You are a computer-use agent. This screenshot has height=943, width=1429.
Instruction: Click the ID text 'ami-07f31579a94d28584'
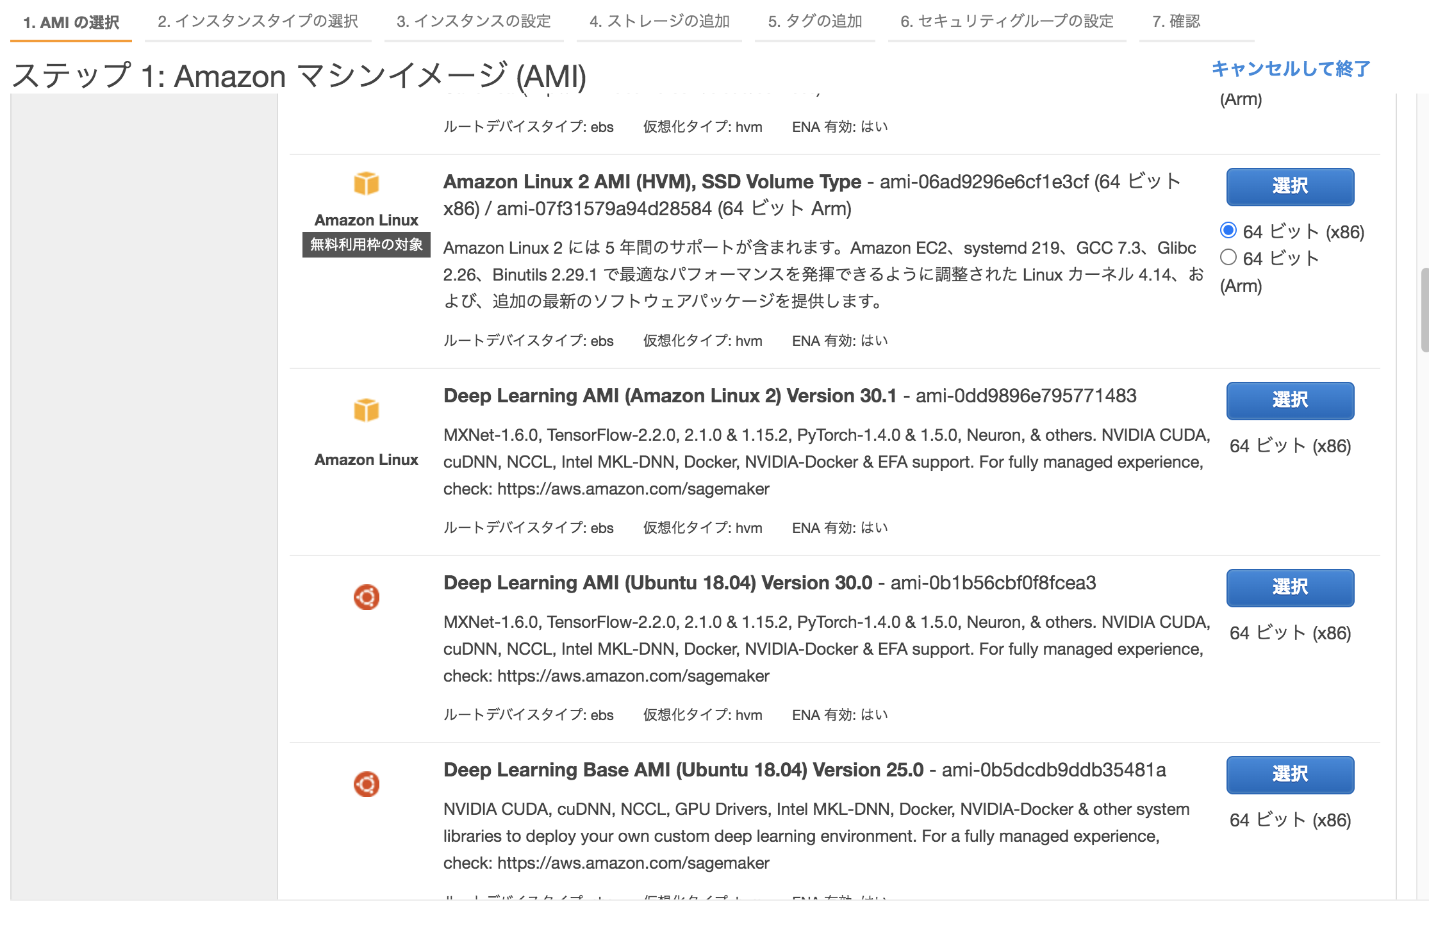(x=604, y=209)
